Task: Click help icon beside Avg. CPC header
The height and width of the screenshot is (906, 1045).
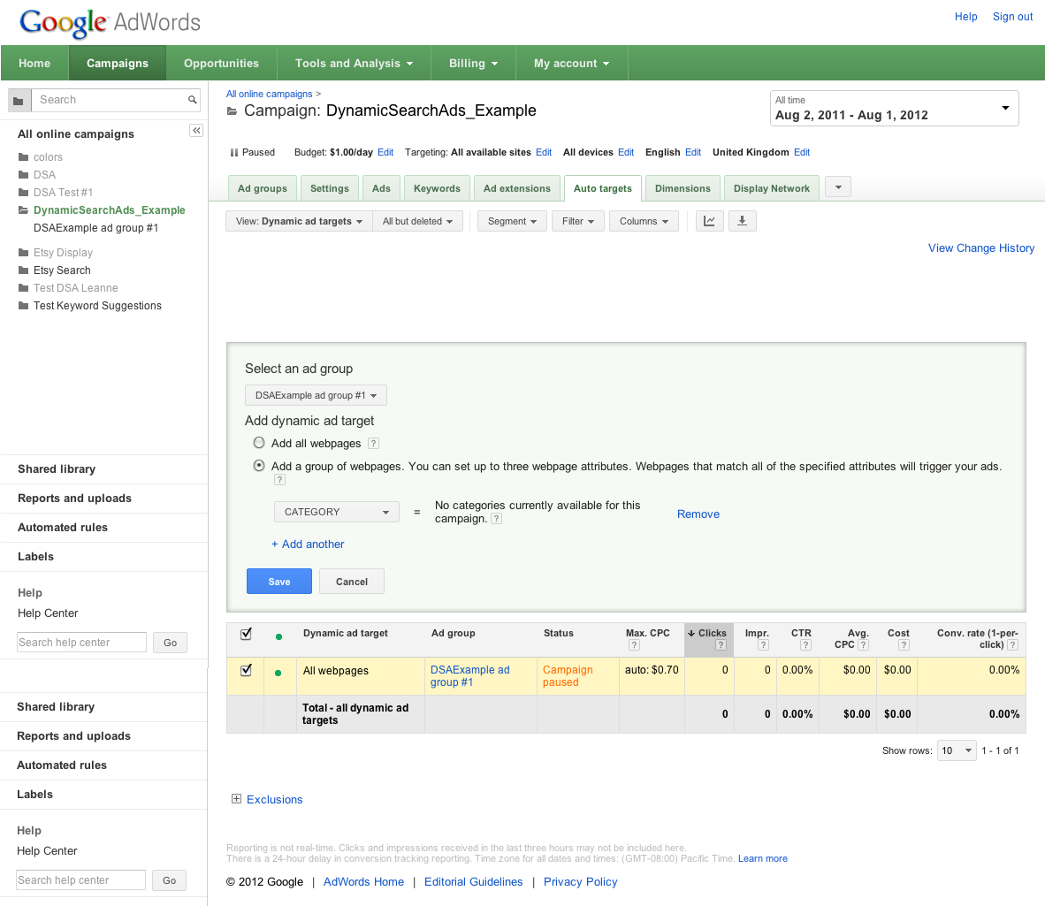Action: pyautogui.click(x=863, y=645)
